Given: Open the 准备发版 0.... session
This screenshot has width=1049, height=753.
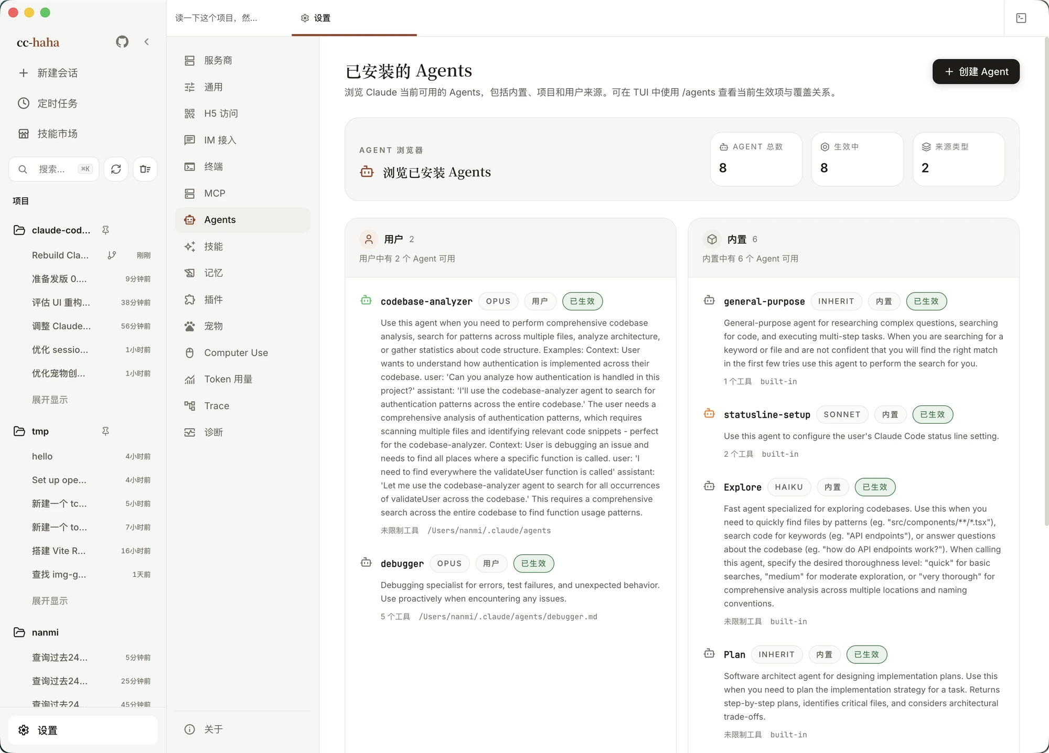Looking at the screenshot, I should tap(83, 279).
